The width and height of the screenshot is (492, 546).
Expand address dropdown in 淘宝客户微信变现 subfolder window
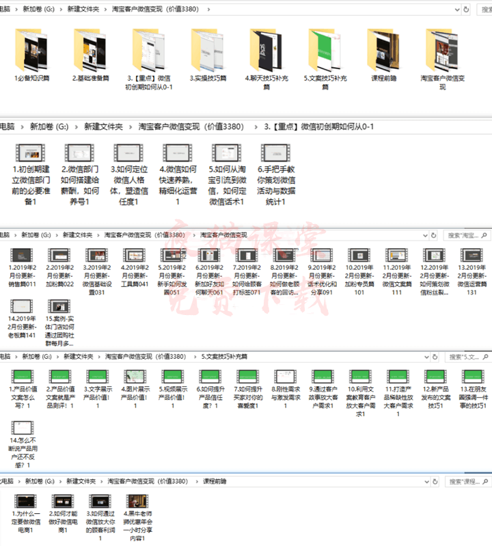pos(425,235)
